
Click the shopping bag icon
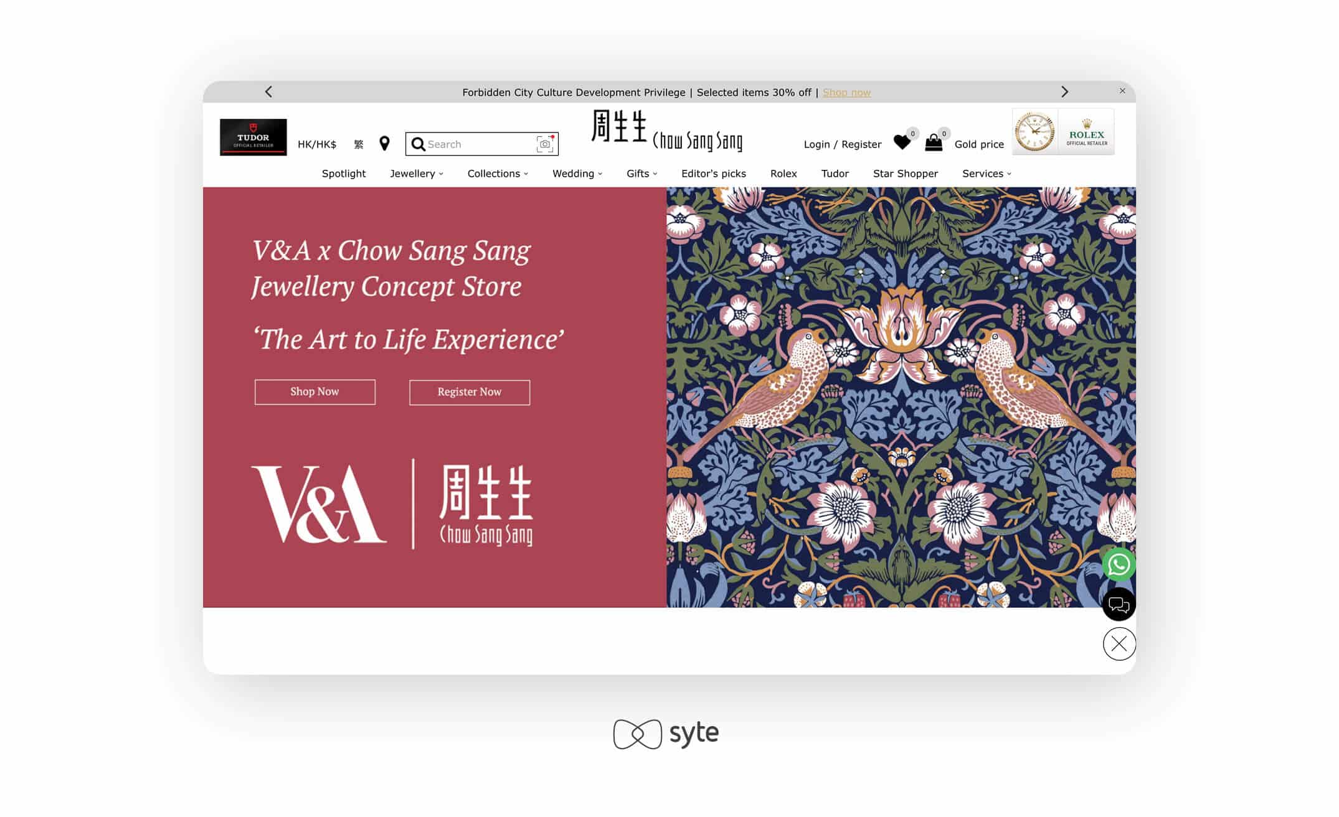pyautogui.click(x=934, y=143)
